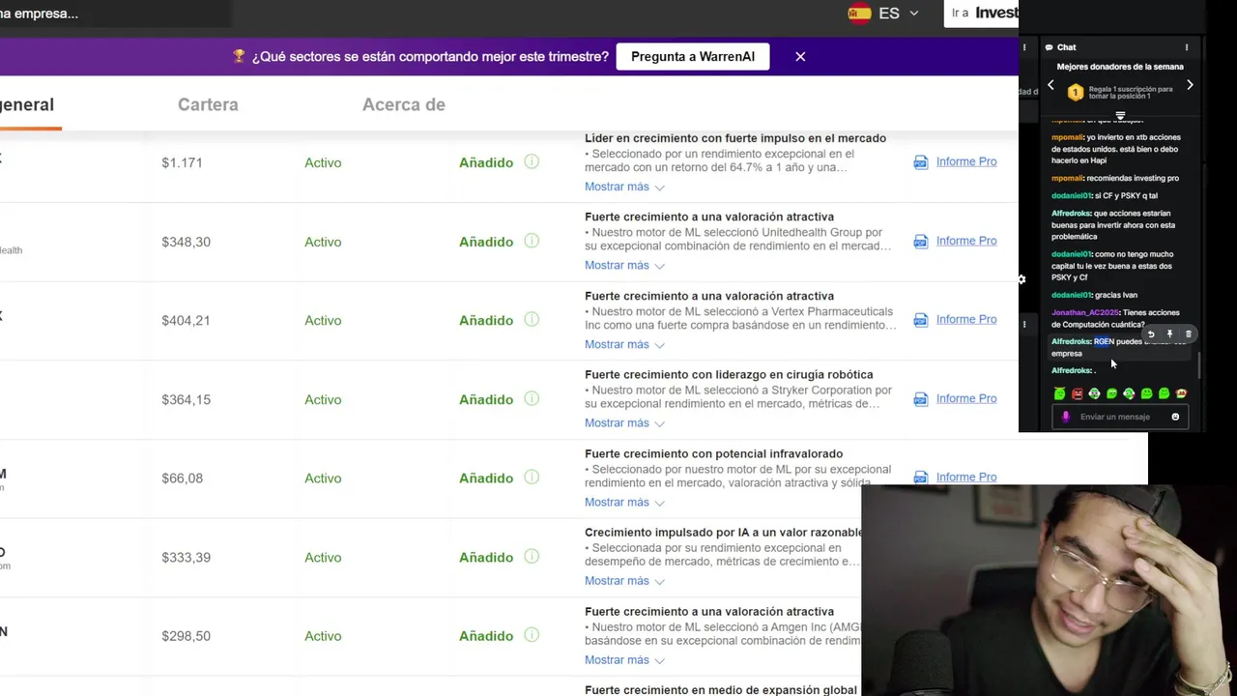
Task: Open the chat panel three-dot menu
Action: (x=1187, y=46)
